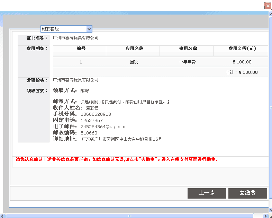Screen dimensions: 272x218
Task: Select the 费用金额(元) column header
Action: coord(242,49)
